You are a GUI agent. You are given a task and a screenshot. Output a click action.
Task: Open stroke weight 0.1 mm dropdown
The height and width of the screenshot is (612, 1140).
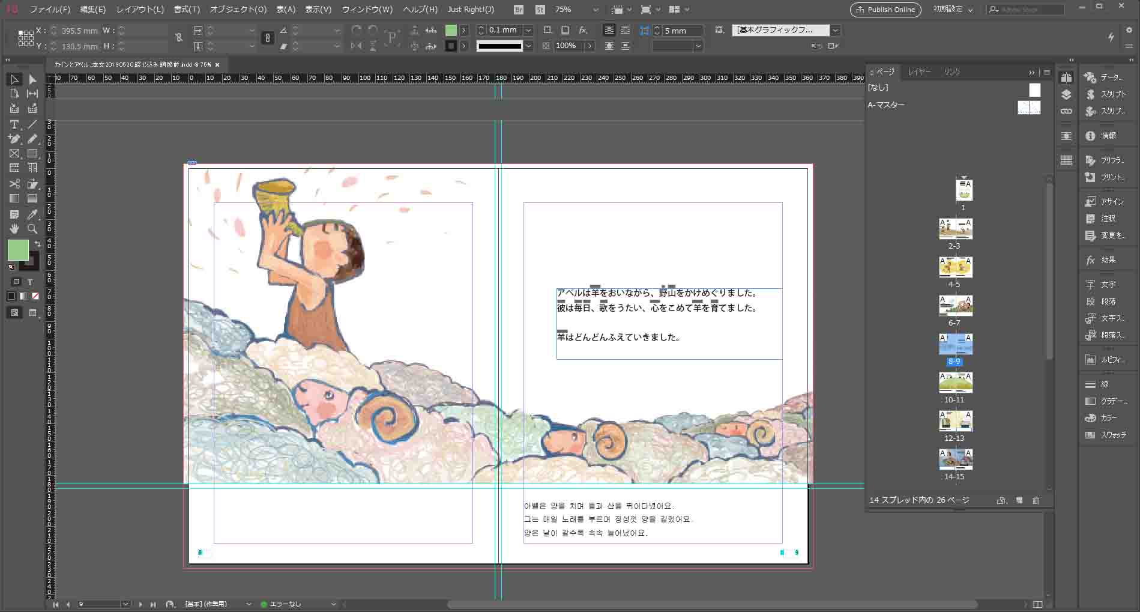pyautogui.click(x=528, y=30)
